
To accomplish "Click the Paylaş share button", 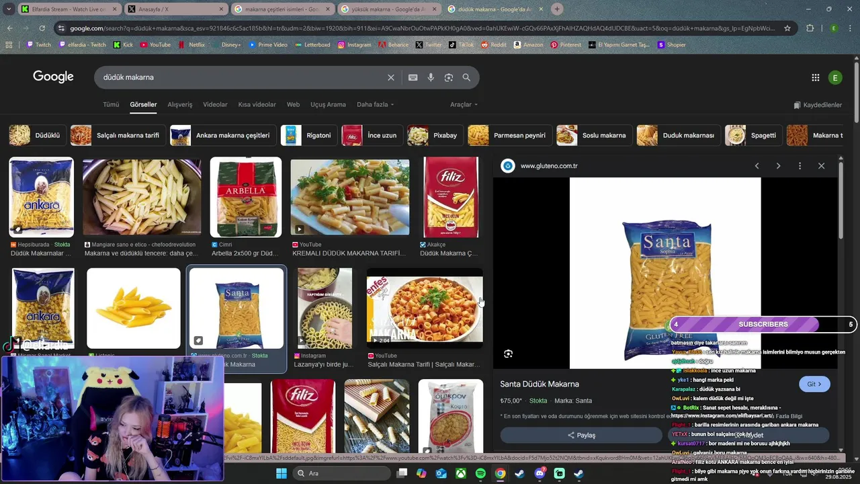I will click(581, 435).
